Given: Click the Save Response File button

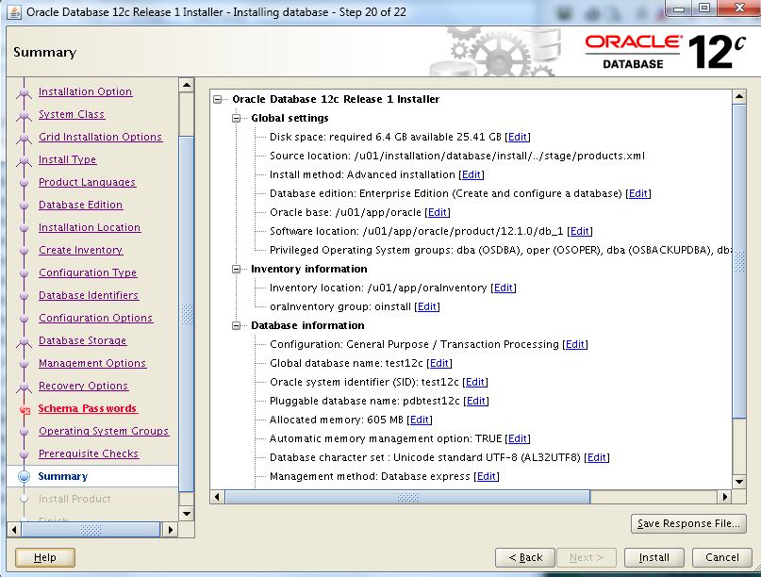Looking at the screenshot, I should point(688,523).
